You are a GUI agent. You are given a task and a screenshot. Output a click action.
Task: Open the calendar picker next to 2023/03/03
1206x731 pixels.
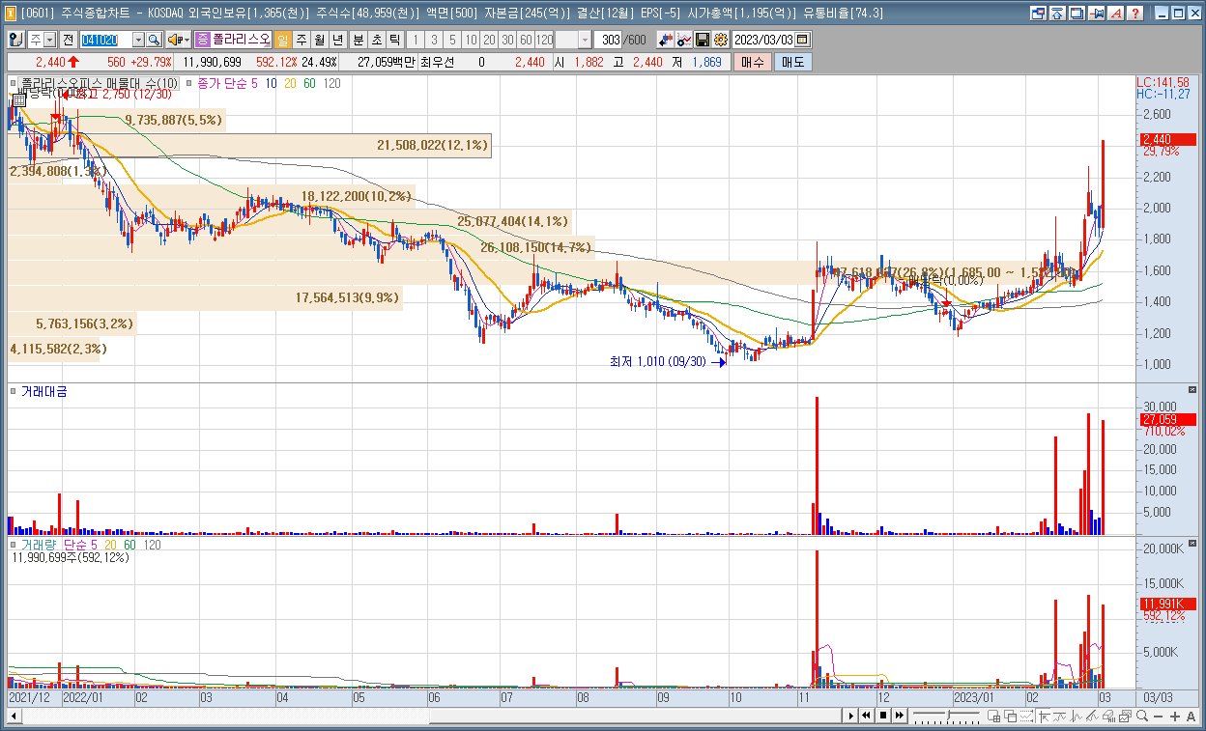click(x=803, y=40)
